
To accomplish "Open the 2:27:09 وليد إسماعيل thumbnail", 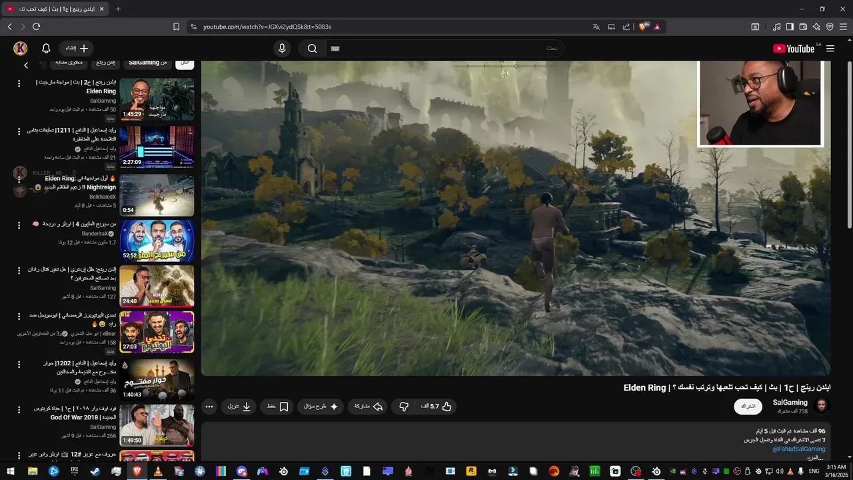I will [157, 147].
